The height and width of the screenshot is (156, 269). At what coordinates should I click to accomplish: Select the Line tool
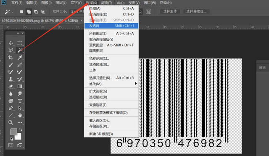[11, 115]
